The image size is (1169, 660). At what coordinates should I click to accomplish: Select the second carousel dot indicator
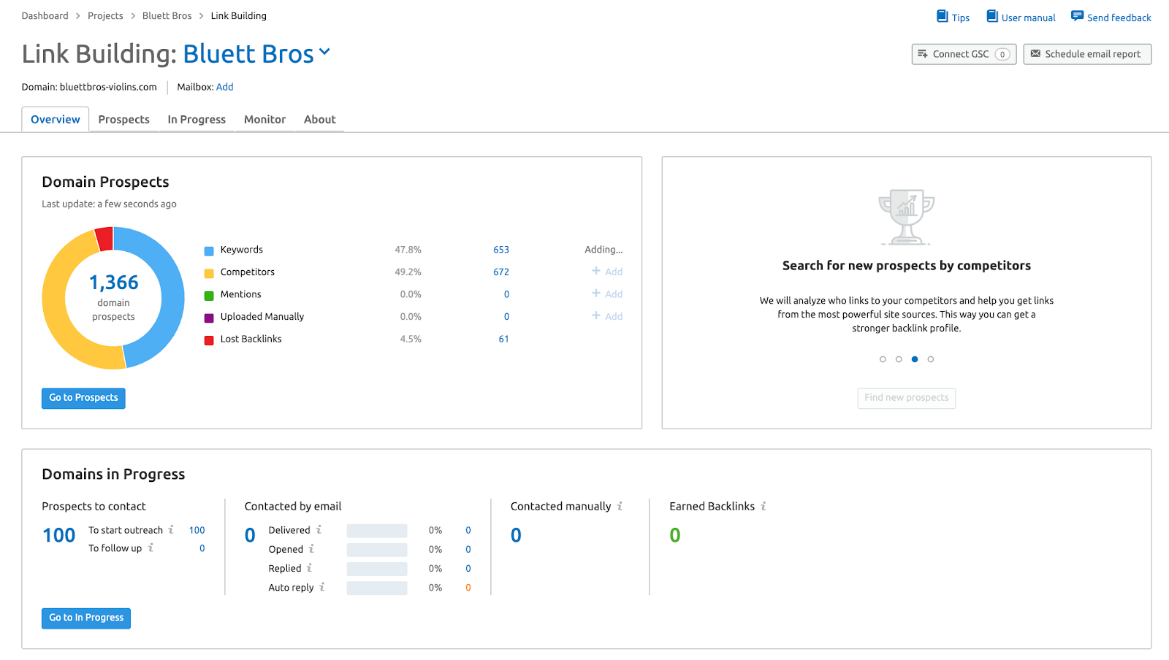[899, 359]
